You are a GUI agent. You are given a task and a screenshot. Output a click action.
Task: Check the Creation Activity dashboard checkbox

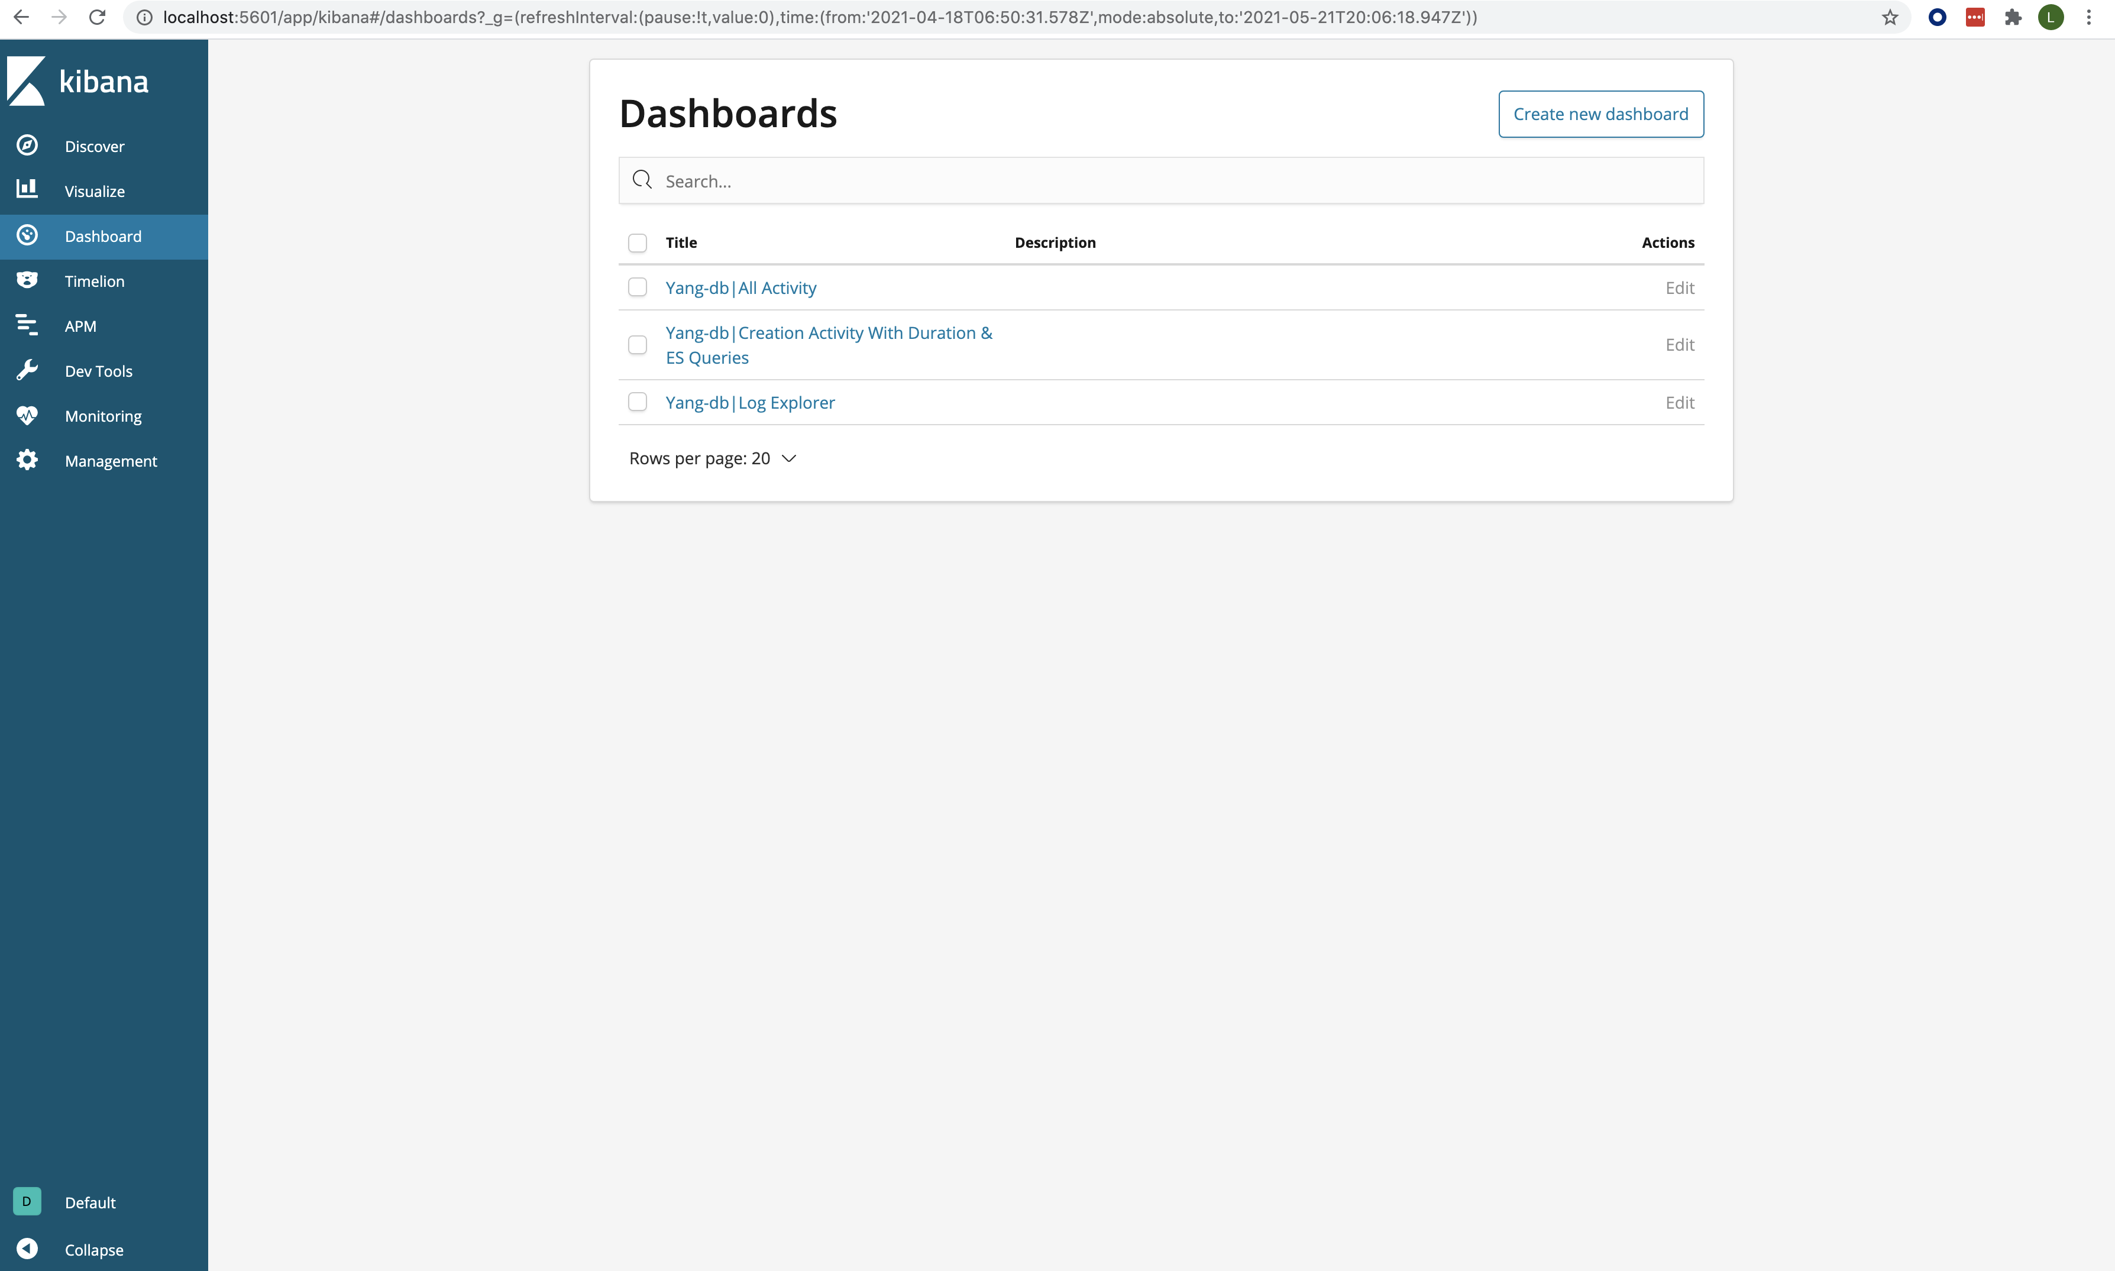coord(638,344)
